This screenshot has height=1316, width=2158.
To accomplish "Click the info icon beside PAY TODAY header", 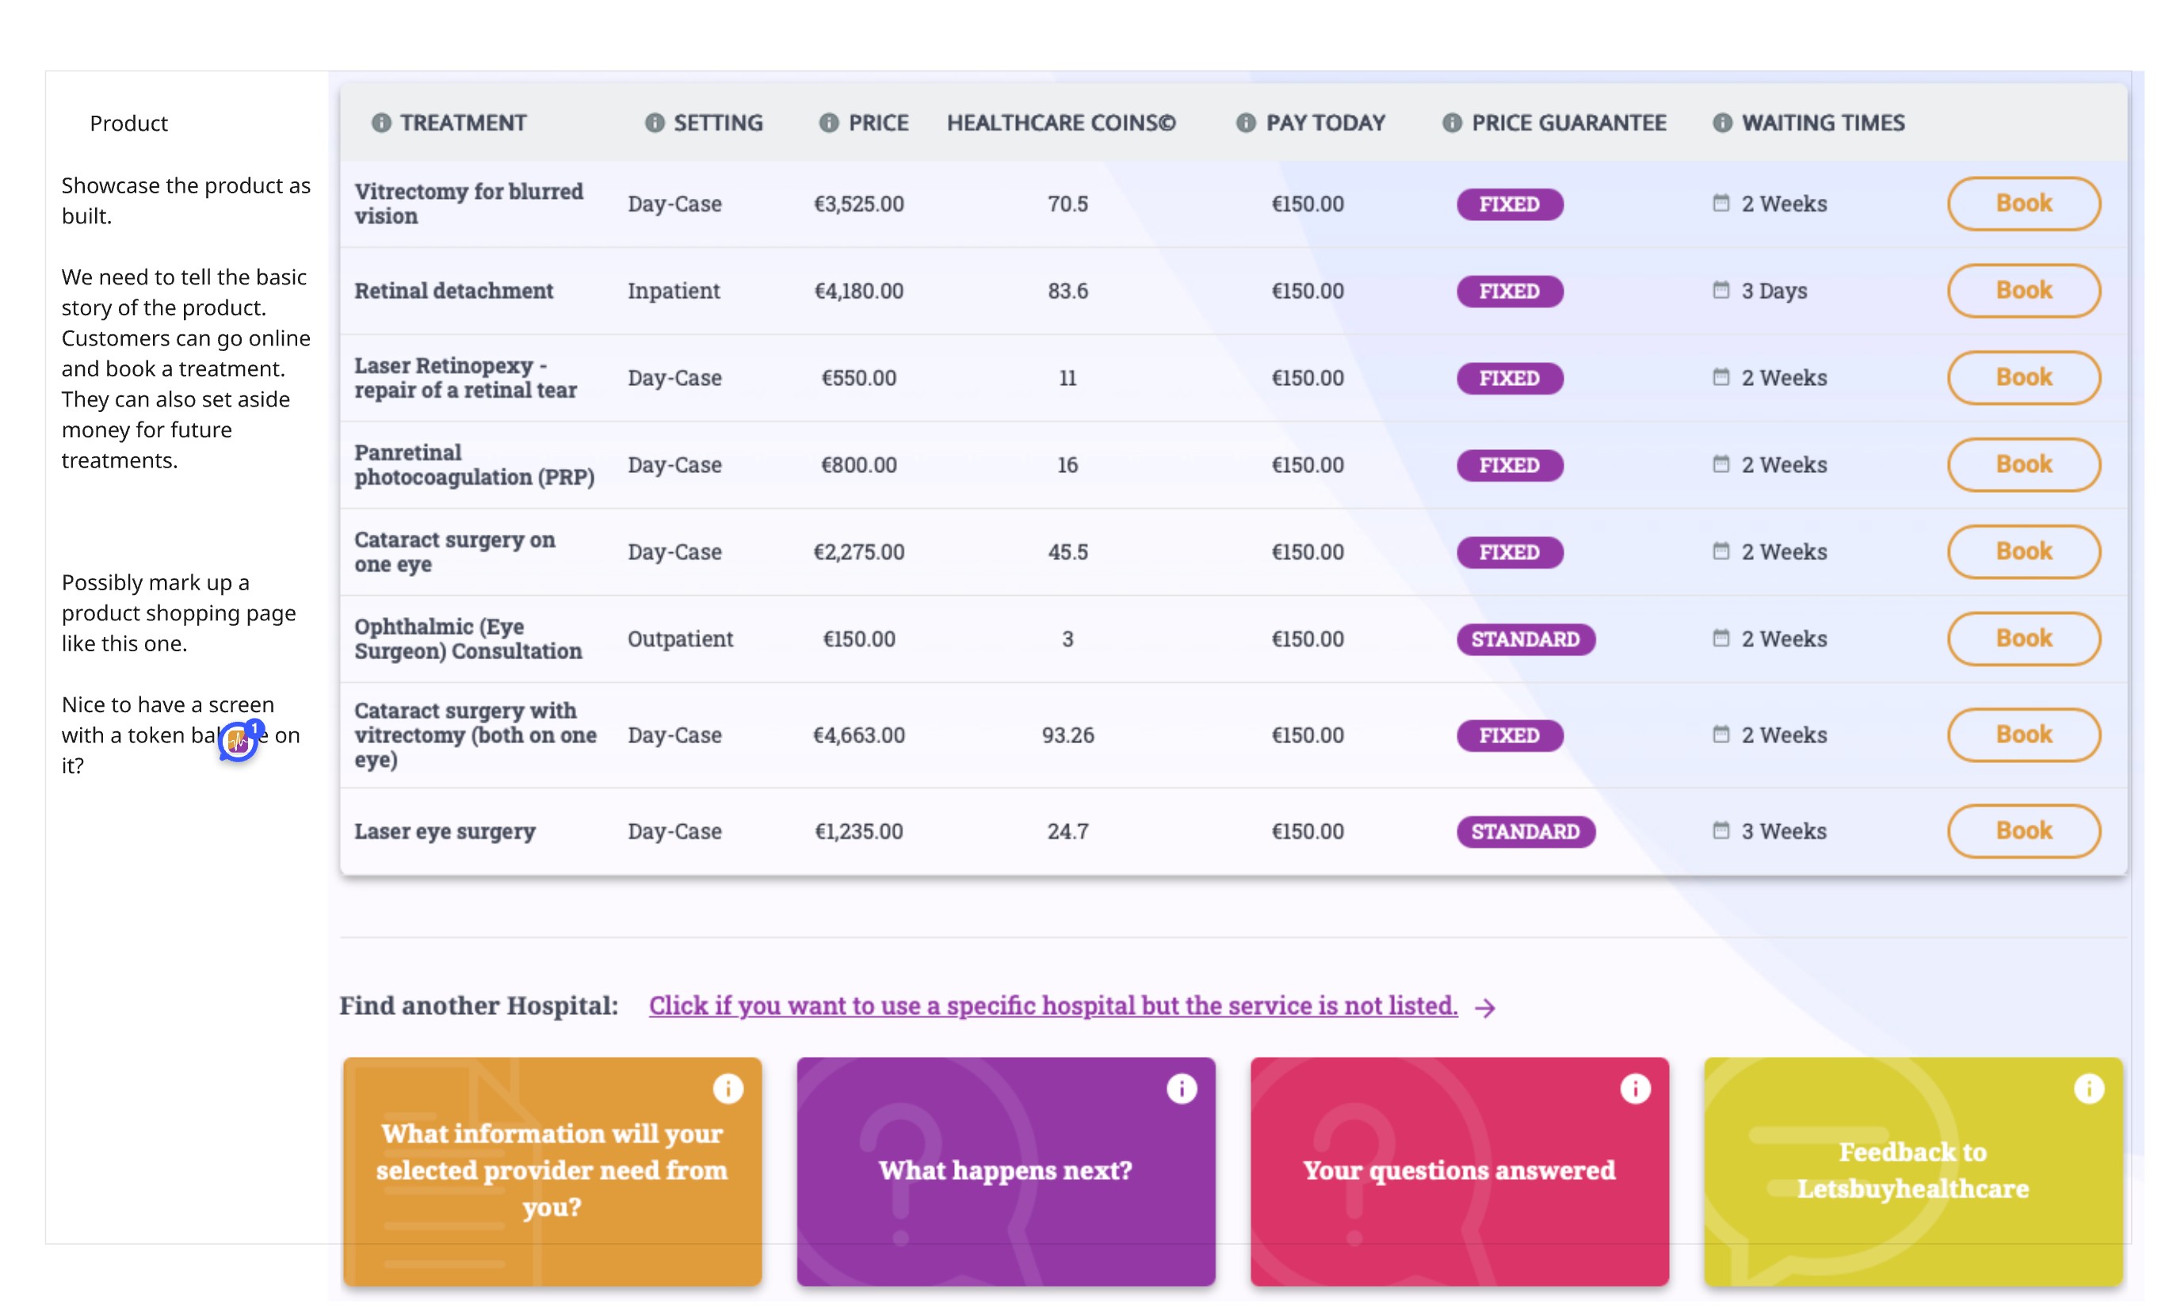I will (x=1245, y=123).
